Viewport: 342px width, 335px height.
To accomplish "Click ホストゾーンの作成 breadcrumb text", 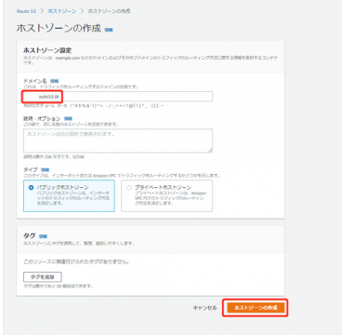I will (x=109, y=11).
